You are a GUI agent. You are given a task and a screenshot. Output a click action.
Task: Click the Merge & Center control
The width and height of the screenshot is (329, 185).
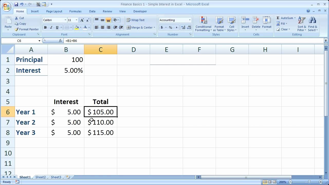[x=141, y=27]
